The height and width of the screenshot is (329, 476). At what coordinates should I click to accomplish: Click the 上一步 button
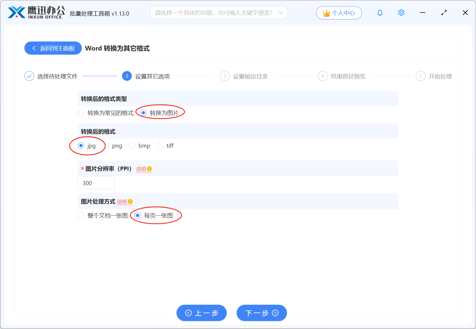coord(201,313)
